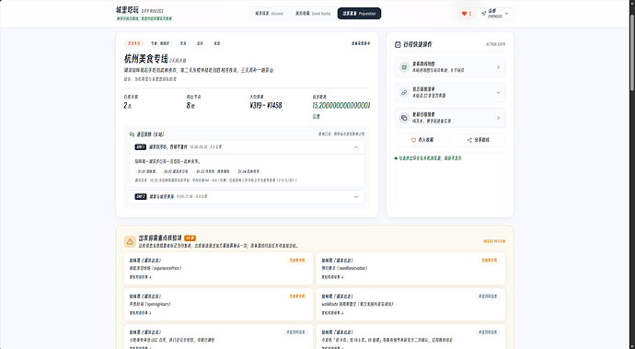Image resolution: width=635 pixels, height=349 pixels.
Task: Click the share route button
Action: coord(478,140)
